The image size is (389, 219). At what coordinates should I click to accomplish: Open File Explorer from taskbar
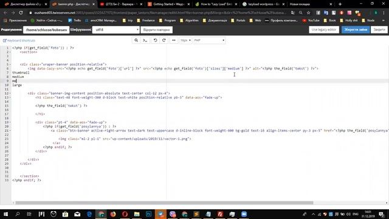point(137,214)
